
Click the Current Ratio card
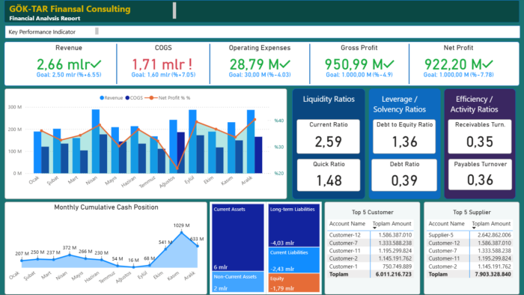pos(328,136)
